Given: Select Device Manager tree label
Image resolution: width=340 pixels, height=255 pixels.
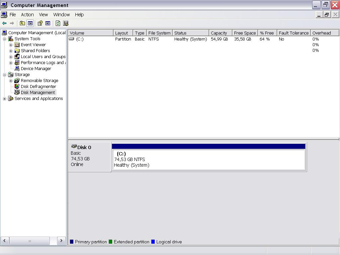Looking at the screenshot, I should (x=36, y=68).
